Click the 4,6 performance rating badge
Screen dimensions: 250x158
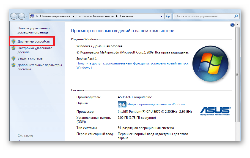tap(122, 104)
